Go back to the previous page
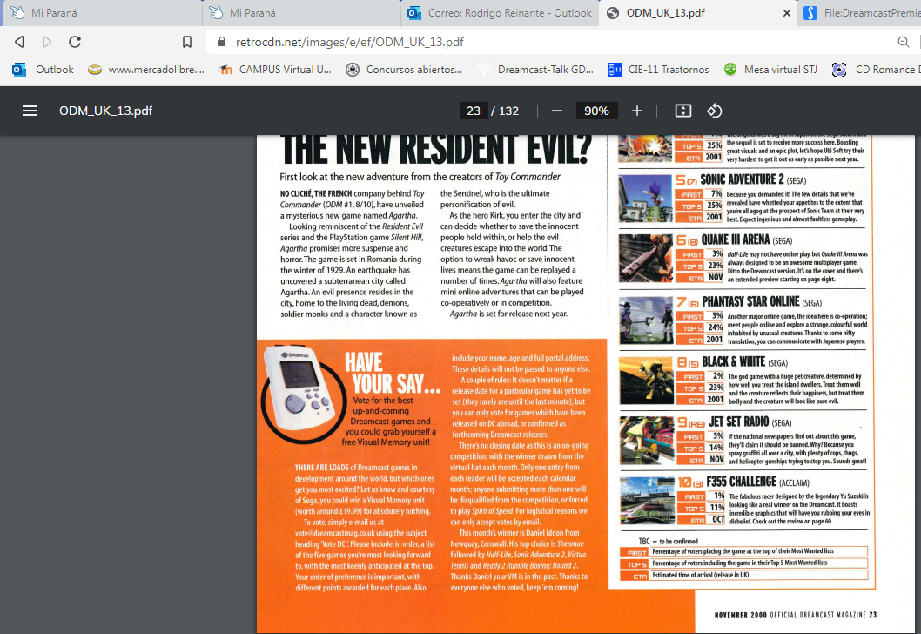This screenshot has width=921, height=634. pyautogui.click(x=19, y=42)
